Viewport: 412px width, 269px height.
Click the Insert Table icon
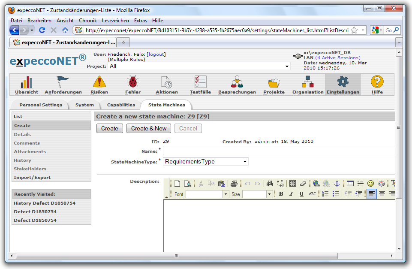coord(350,184)
